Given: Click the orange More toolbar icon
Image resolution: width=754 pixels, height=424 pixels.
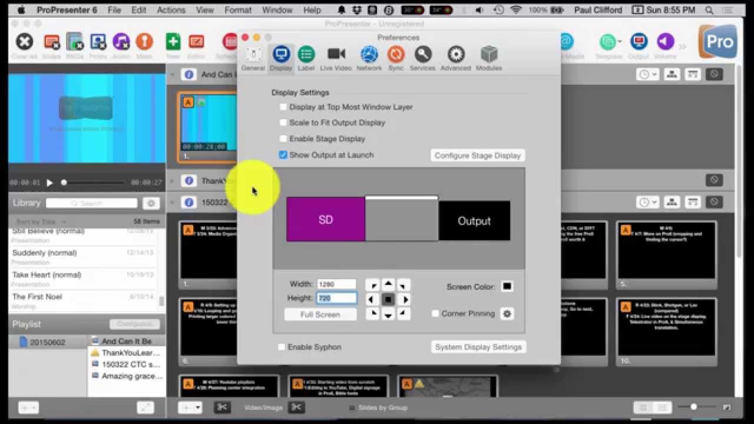Looking at the screenshot, I should click(144, 42).
